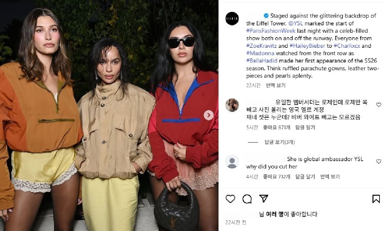The width and height of the screenshot is (385, 231).
Task: Open the second commenter's default avatar
Action: pos(232,162)
